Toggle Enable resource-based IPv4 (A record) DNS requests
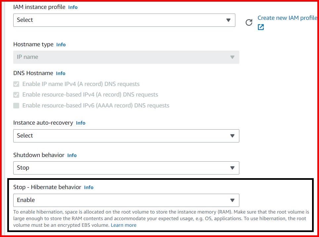The image size is (319, 237). click(17, 95)
